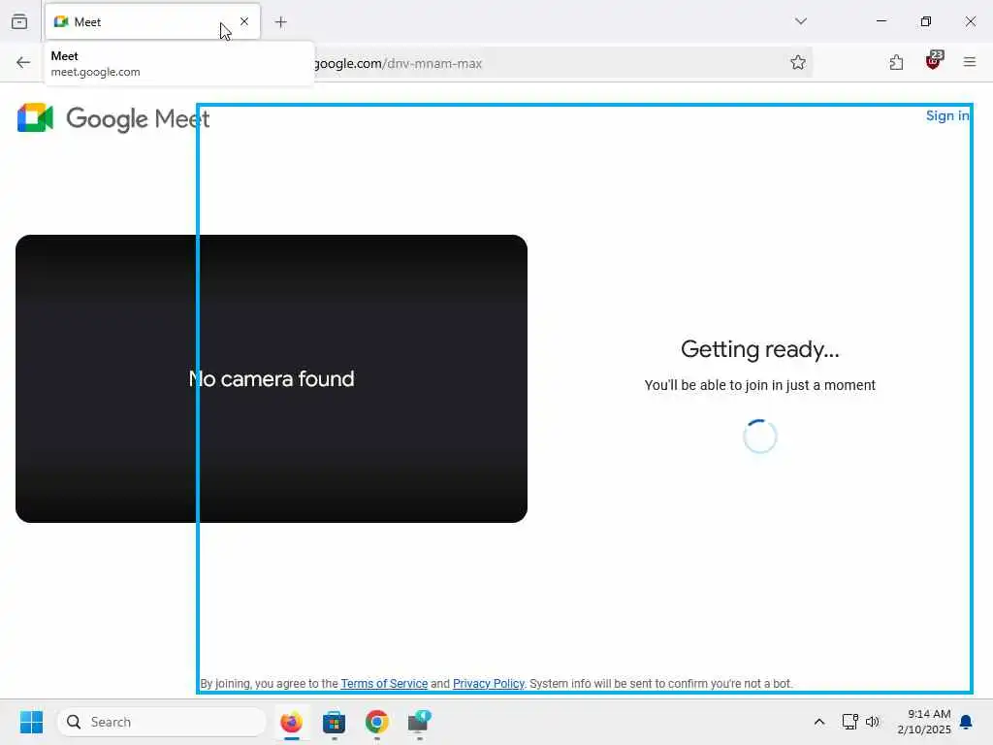Click the Getting ready heading text
The image size is (993, 745).
(759, 349)
